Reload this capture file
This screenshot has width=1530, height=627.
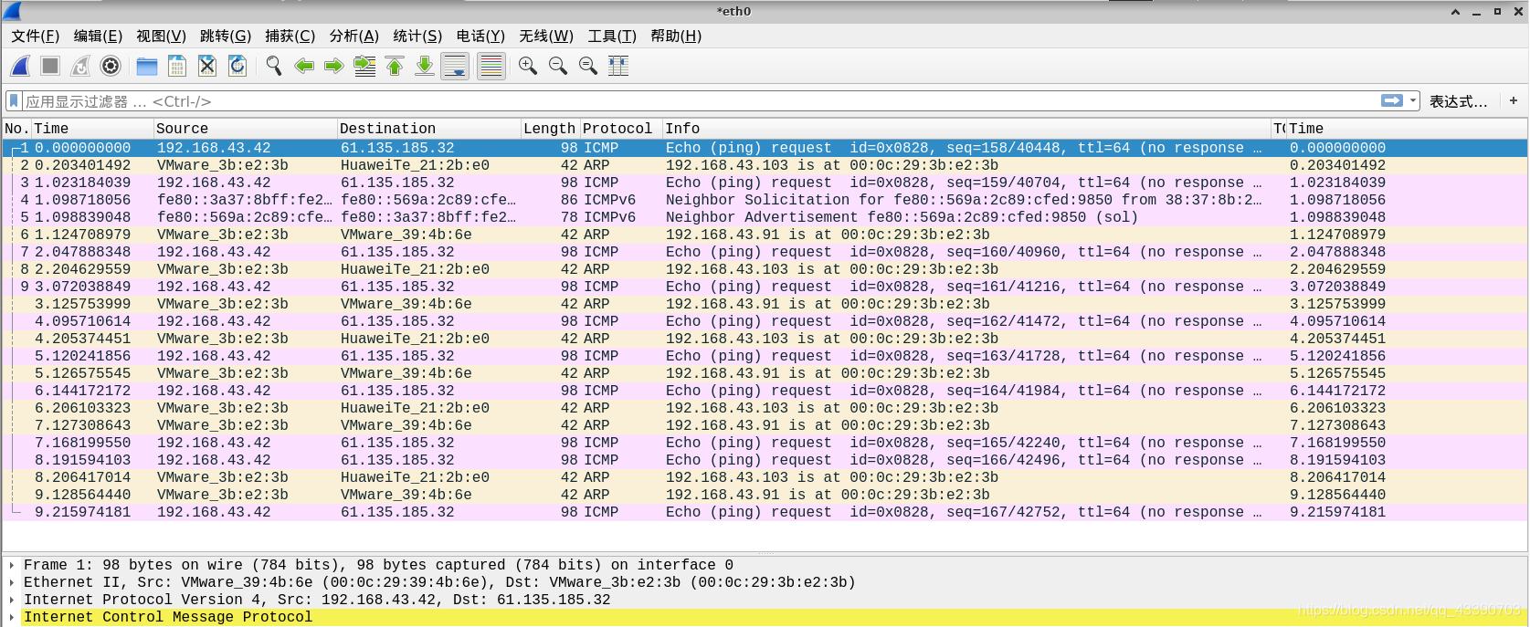coord(237,66)
